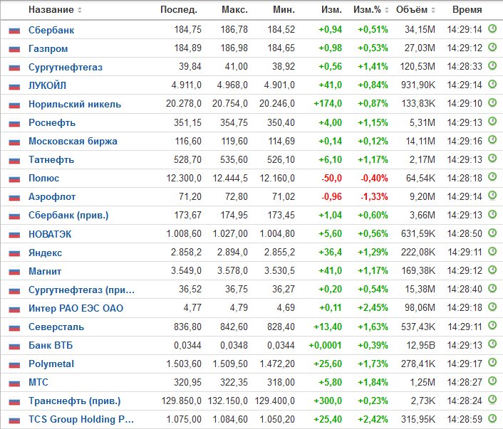This screenshot has width=503, height=429.
Task: Click the clock icon in МТС row
Action: click(492, 381)
